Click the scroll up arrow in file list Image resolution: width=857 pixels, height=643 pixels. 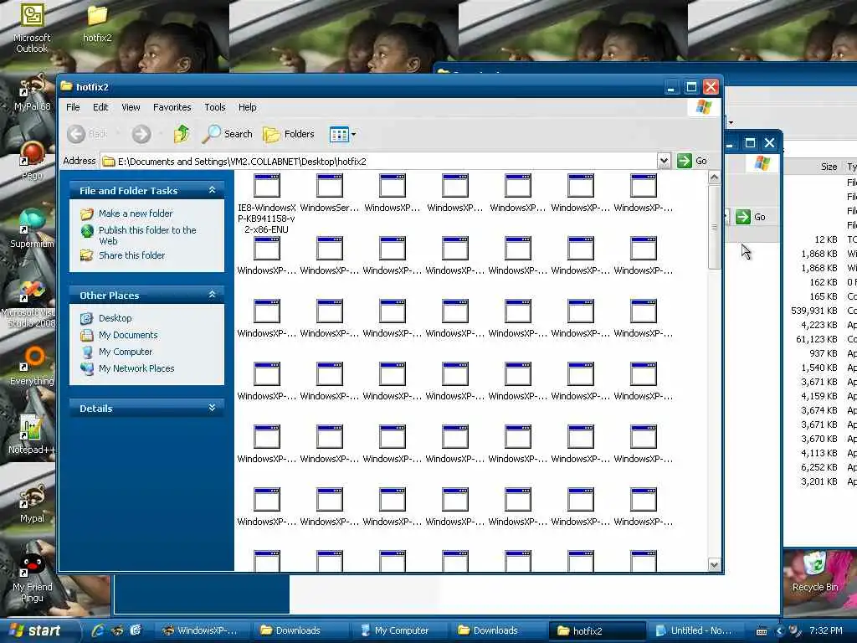714,177
